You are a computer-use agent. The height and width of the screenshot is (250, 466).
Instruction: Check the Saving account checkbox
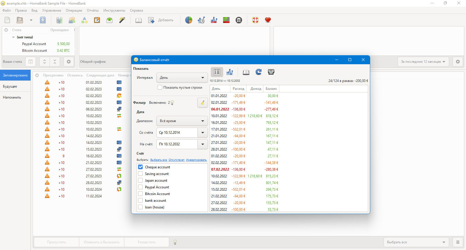(x=141, y=174)
